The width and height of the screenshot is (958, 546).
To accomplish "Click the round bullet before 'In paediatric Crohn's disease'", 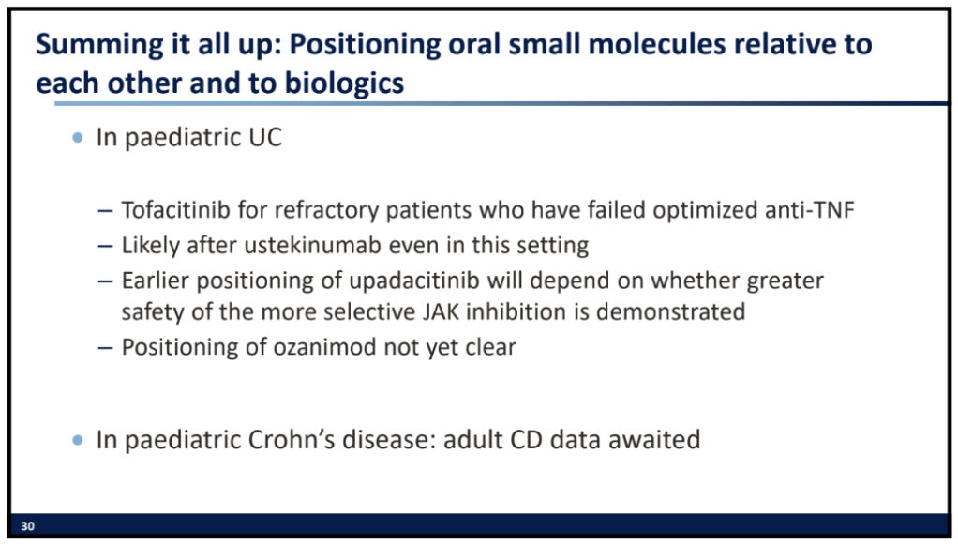I will pos(78,439).
